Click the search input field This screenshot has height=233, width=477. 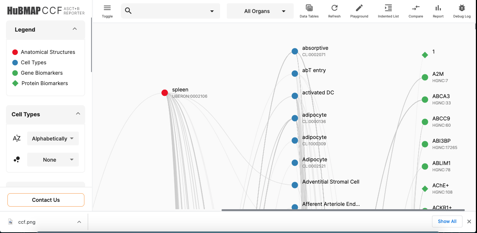[x=167, y=11]
